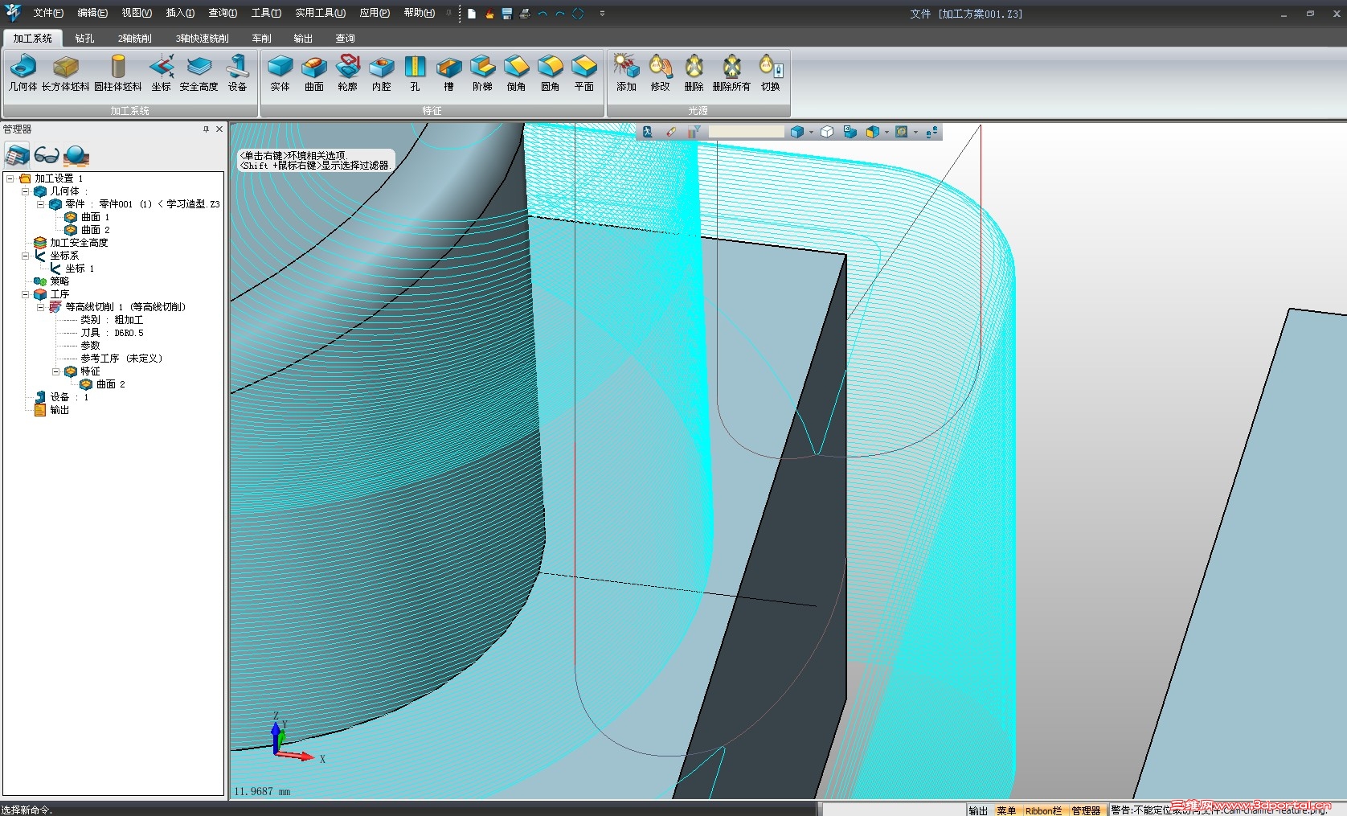Choose the 轮廓 profile feature icon
1347x816 pixels.
348,72
